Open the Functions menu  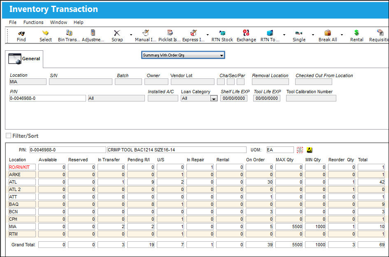(33, 22)
